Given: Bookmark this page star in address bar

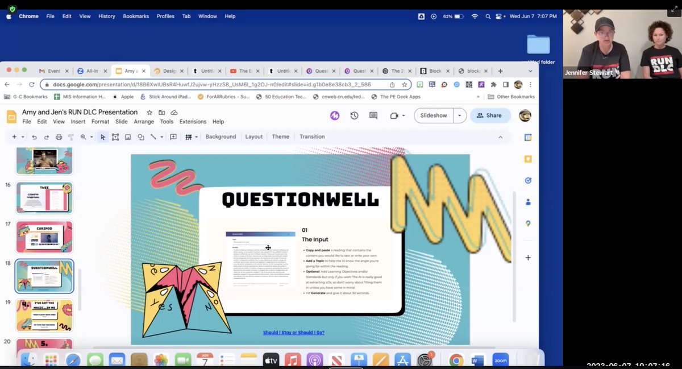Looking at the screenshot, I should (x=405, y=84).
